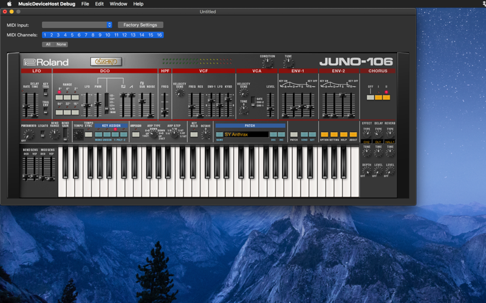Screen dimensions: 486x303
Task: Click the patch NAME button
Action: coord(219,135)
